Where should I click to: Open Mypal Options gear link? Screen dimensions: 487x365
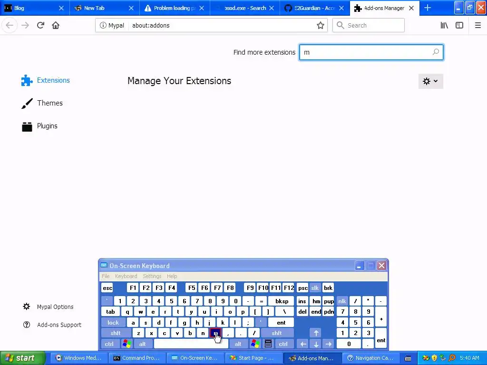click(48, 307)
